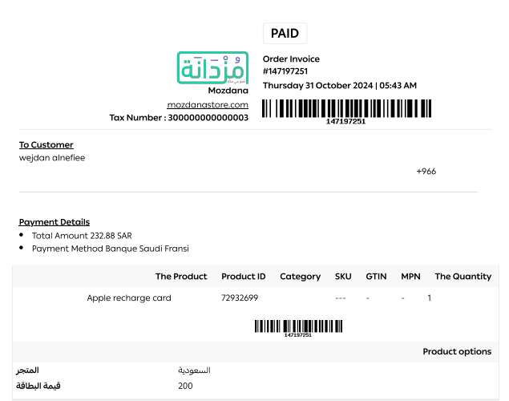The width and height of the screenshot is (509, 401).
Task: Click the المتجر option label
Action: [x=27, y=371]
